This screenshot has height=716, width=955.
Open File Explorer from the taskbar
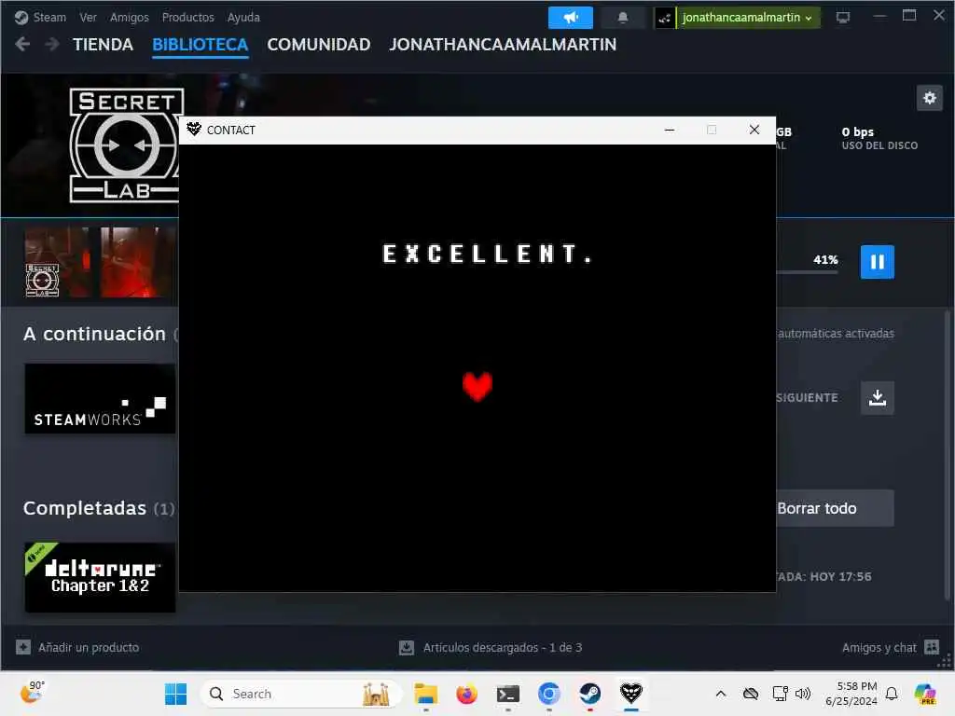click(425, 694)
